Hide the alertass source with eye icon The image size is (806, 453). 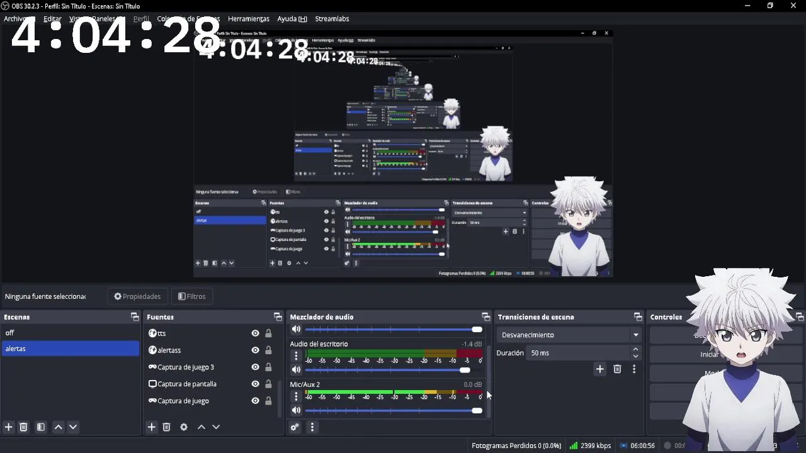255,350
